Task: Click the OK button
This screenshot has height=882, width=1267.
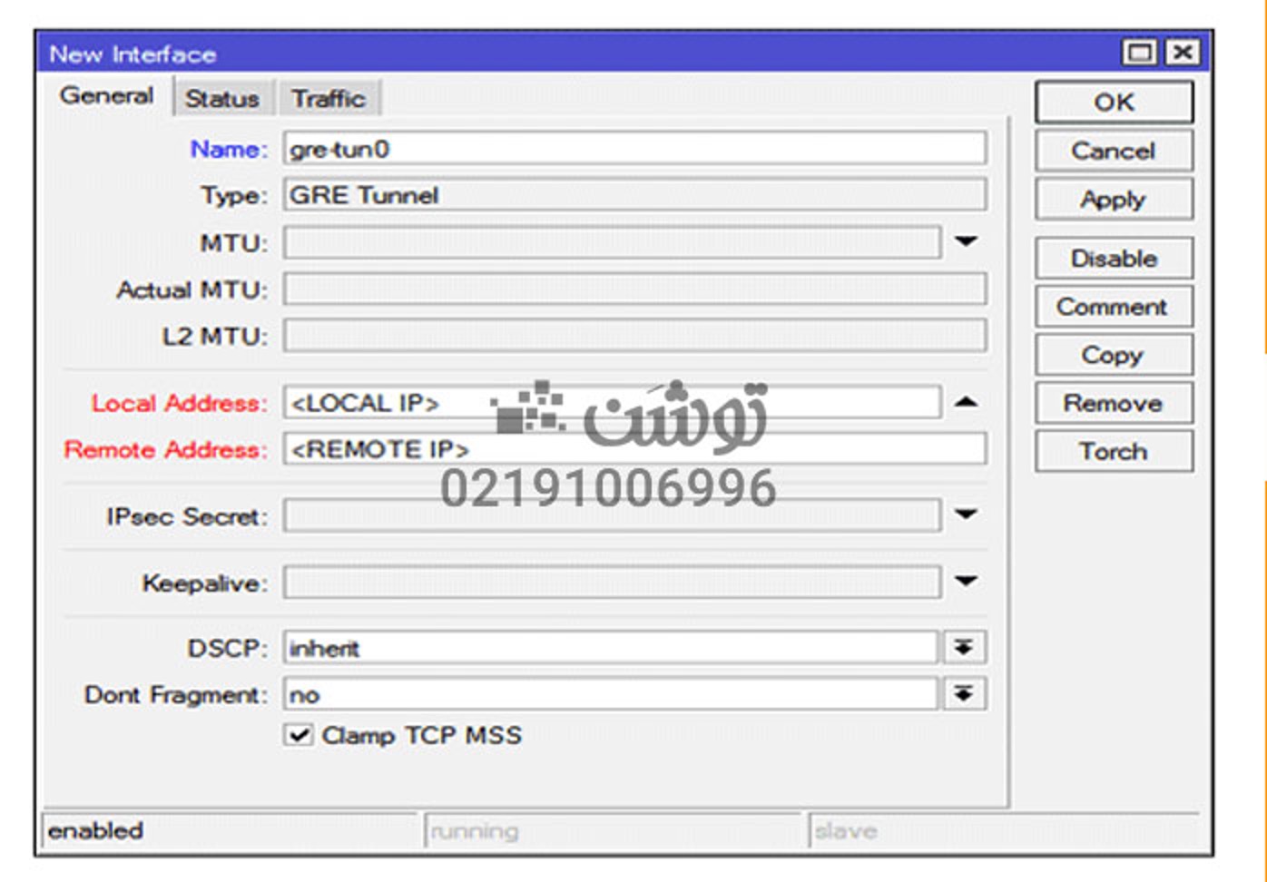Action: pos(1113,103)
